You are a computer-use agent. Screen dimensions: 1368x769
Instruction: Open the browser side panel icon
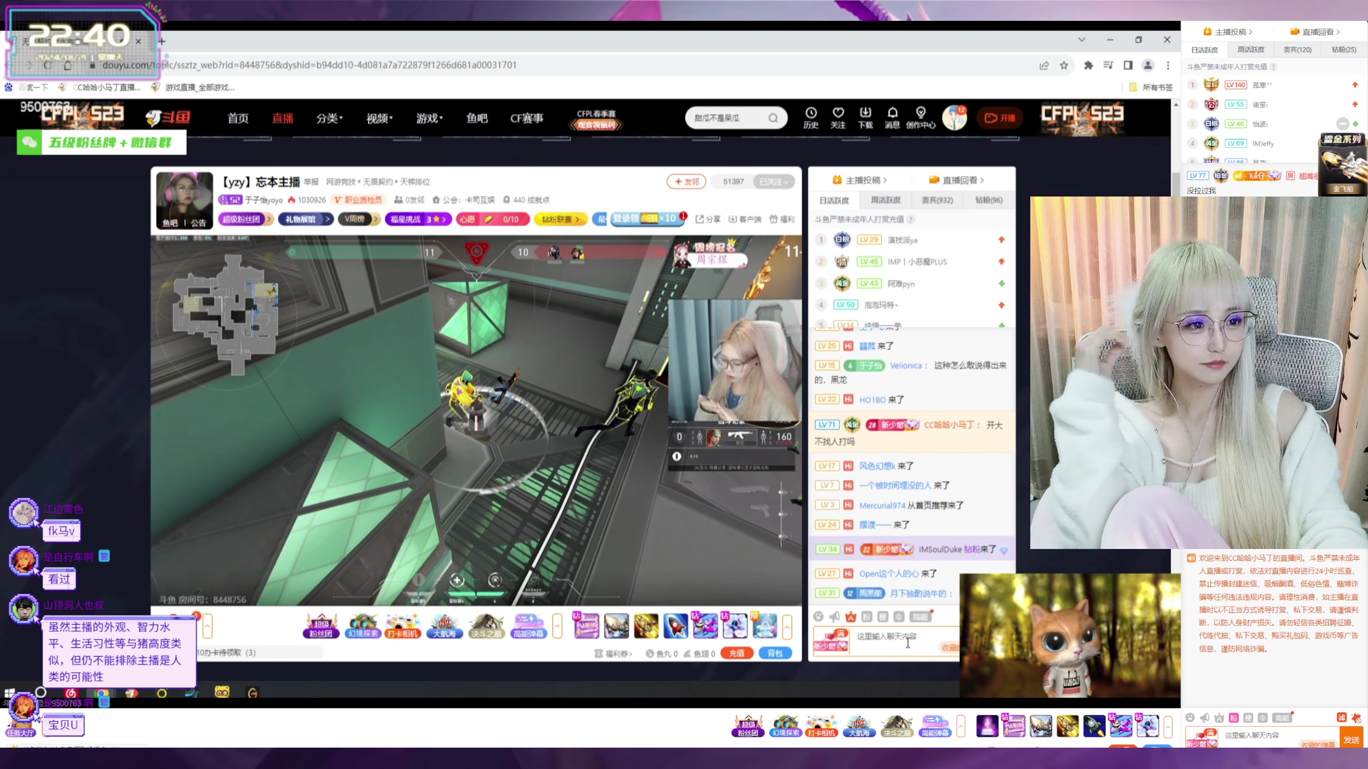coord(1128,65)
